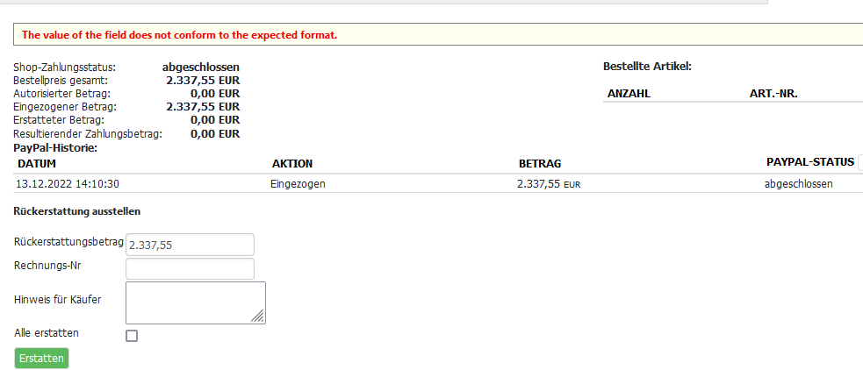Click the red format error message

[179, 35]
